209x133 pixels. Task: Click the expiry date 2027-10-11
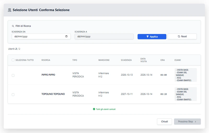click(x=127, y=94)
